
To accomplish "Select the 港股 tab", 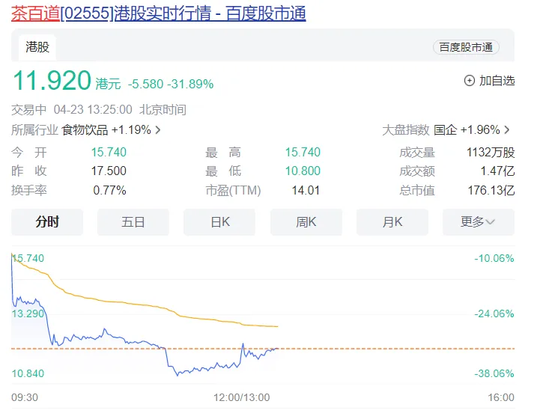I will [x=37, y=47].
